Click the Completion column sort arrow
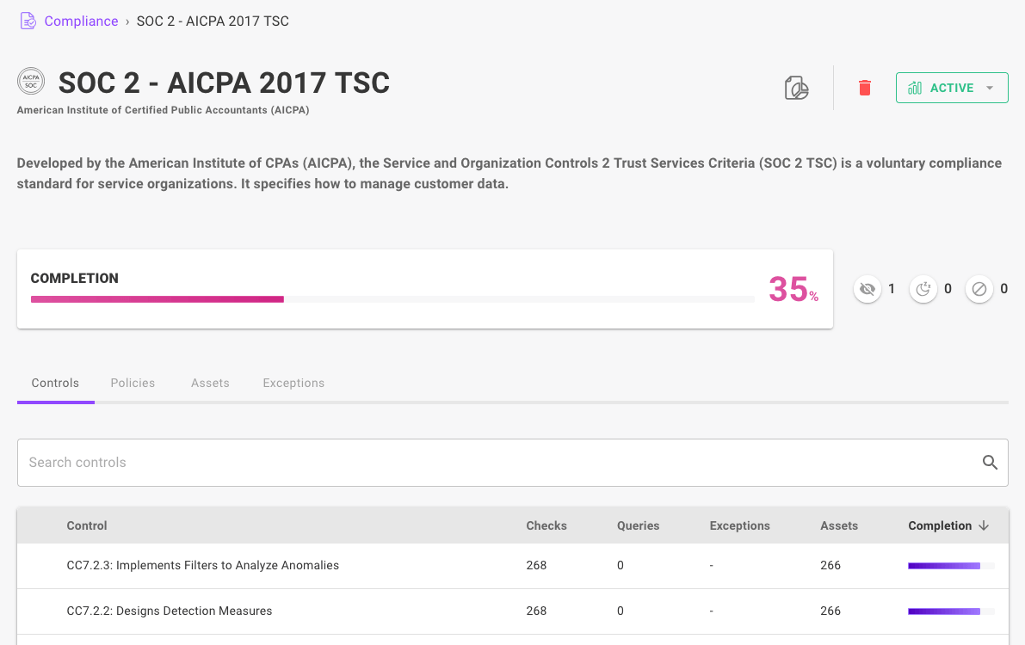 [x=983, y=525]
